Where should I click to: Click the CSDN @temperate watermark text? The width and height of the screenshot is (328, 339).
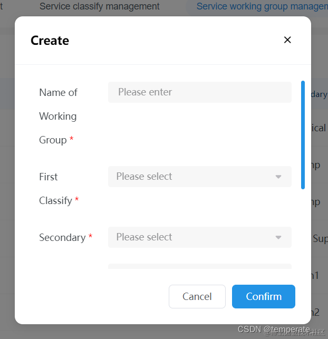[274, 330]
